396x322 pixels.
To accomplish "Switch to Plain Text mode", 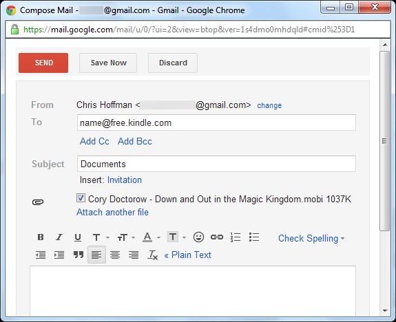I will pyautogui.click(x=187, y=255).
